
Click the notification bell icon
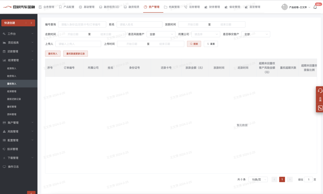tap(315, 7)
